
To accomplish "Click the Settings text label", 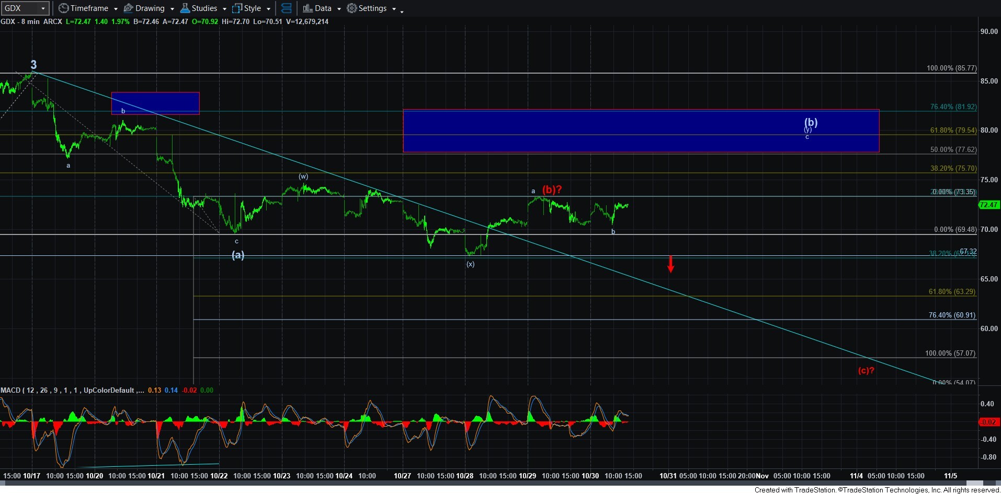I will click(372, 8).
